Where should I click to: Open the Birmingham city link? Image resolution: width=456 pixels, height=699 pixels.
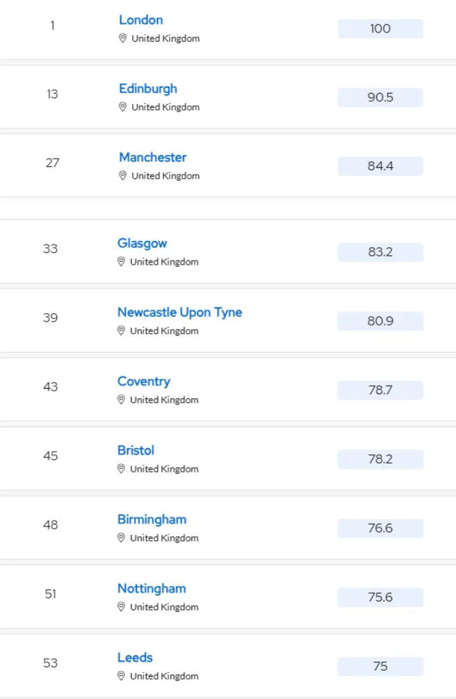tap(152, 520)
